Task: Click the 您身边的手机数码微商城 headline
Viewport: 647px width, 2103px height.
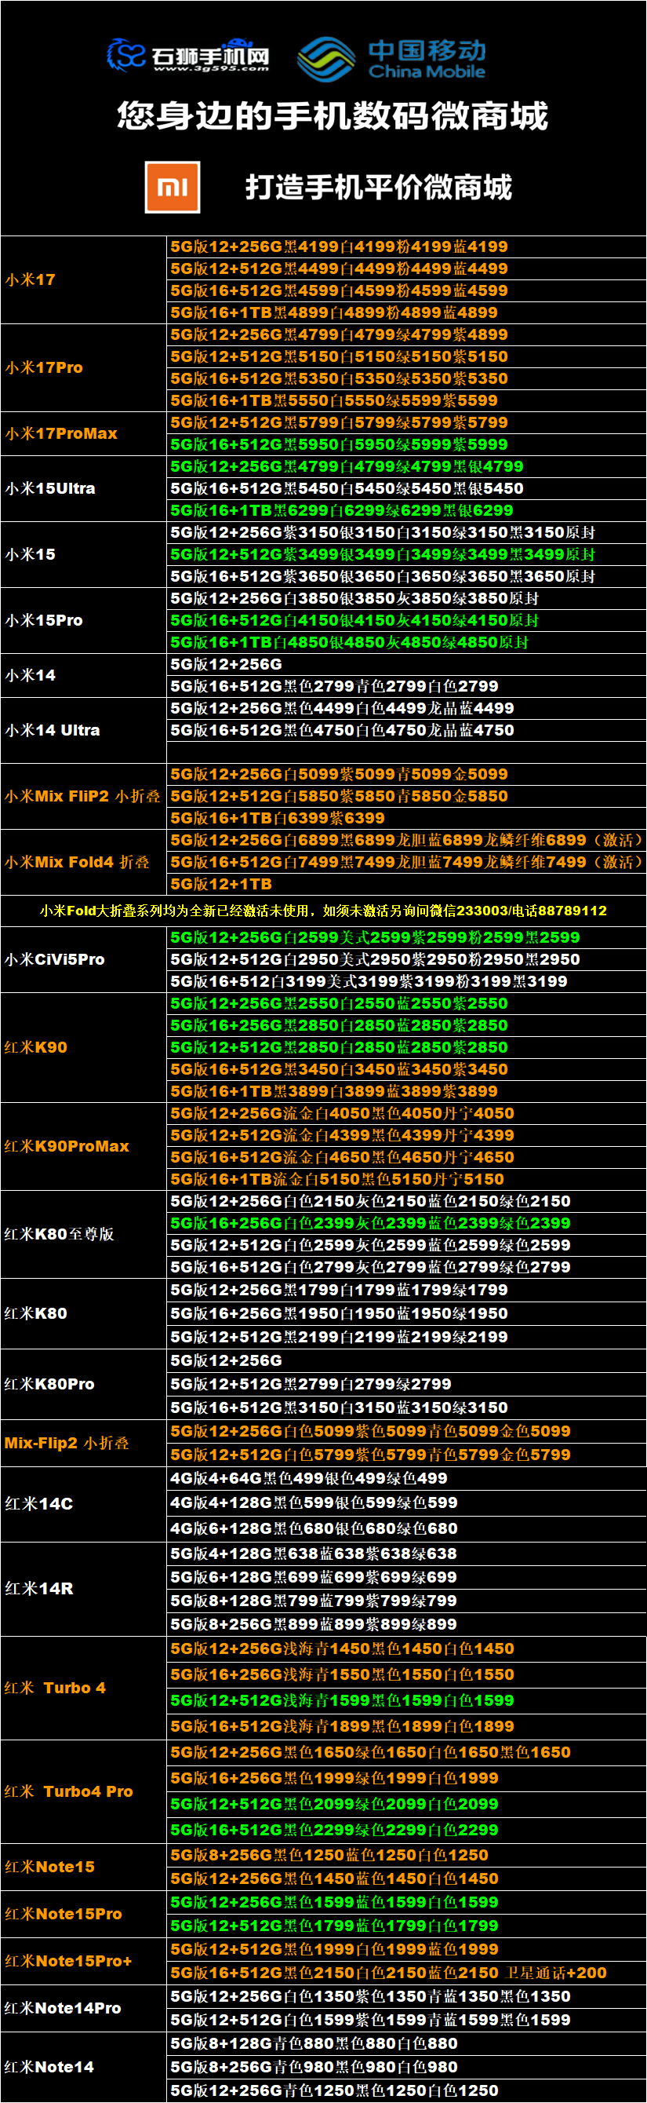Action: pyautogui.click(x=332, y=116)
